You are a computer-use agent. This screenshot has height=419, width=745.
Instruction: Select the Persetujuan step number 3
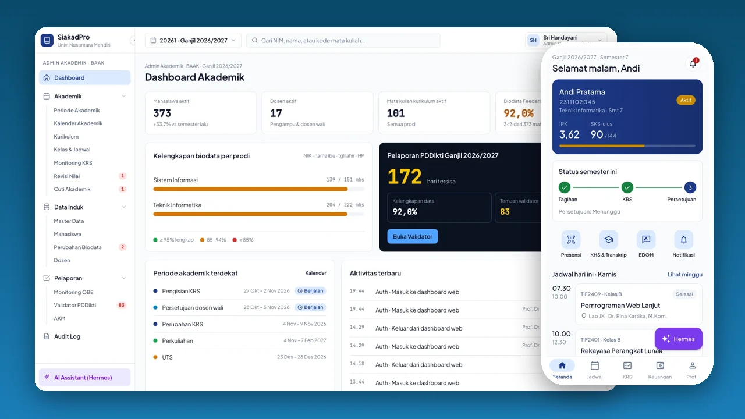pyautogui.click(x=690, y=187)
